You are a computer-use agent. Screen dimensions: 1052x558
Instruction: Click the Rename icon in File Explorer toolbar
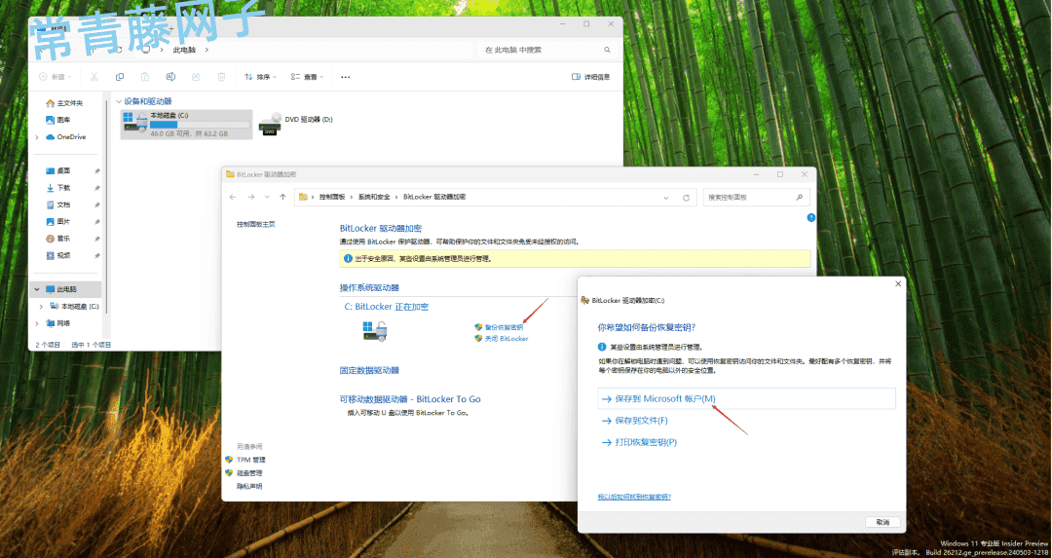[170, 77]
